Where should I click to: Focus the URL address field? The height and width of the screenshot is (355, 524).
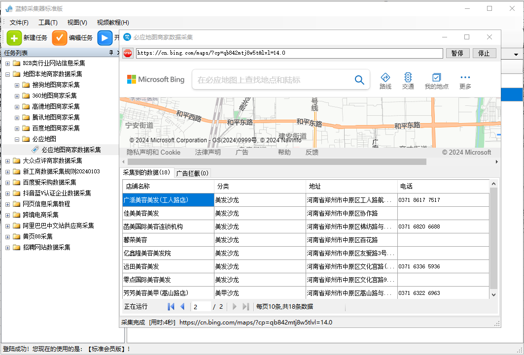(289, 53)
